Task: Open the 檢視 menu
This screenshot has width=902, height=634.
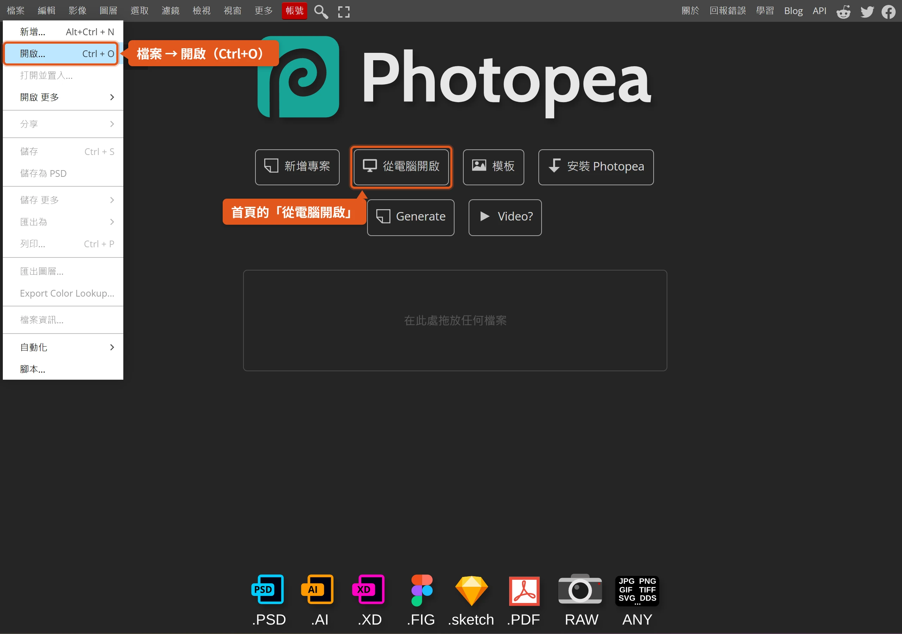Action: coord(202,11)
